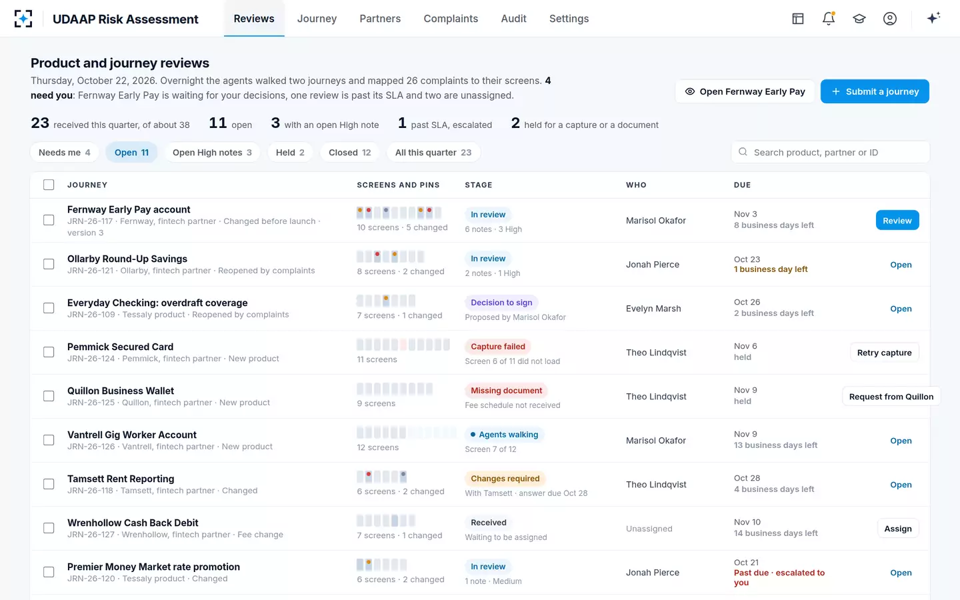Open the Tamsett Rent Reporting review link
Screen dimensions: 960x600
(x=901, y=485)
